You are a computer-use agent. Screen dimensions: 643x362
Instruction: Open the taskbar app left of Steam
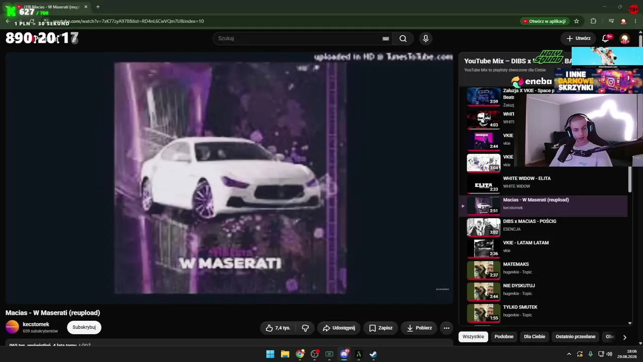pos(359,354)
